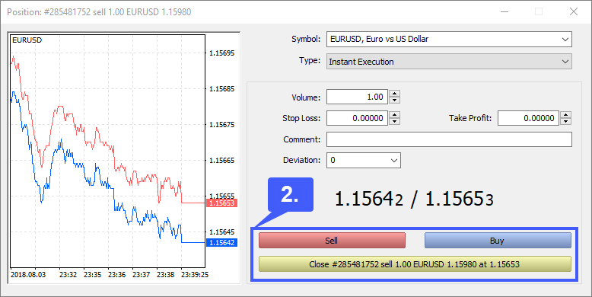Click the red 1.15653 ask price label on the chart
Viewport: 592px width, 297px height.
point(221,203)
